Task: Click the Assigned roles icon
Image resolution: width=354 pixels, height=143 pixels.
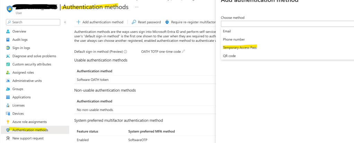Action: (8, 73)
